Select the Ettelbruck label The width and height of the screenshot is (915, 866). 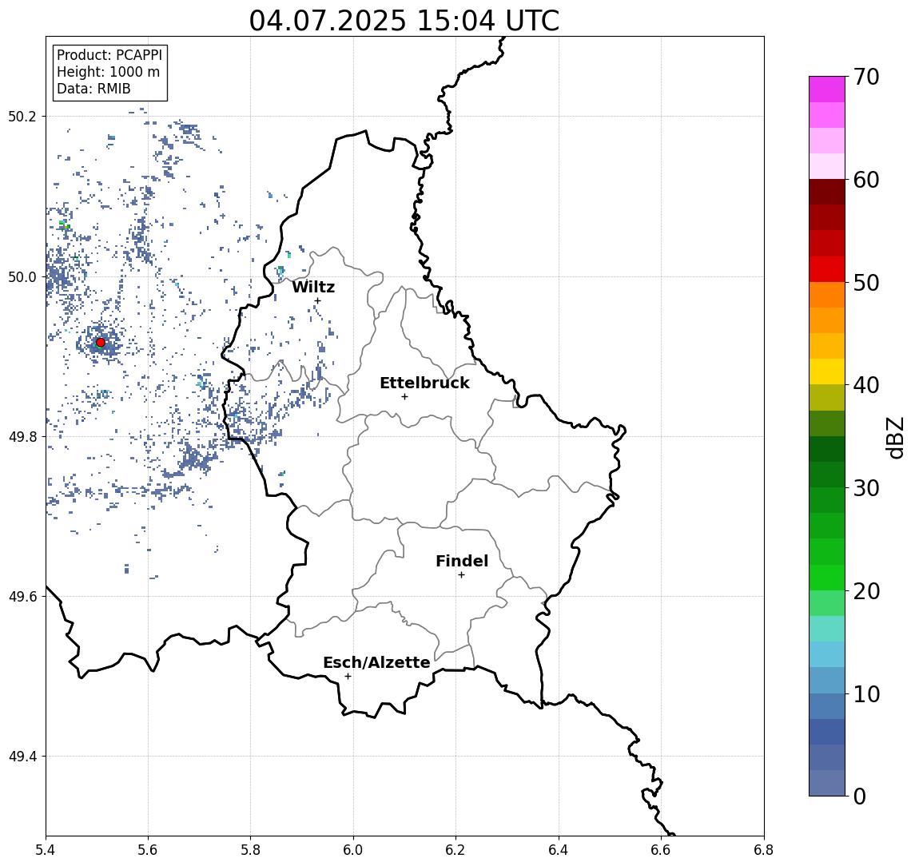coord(424,383)
